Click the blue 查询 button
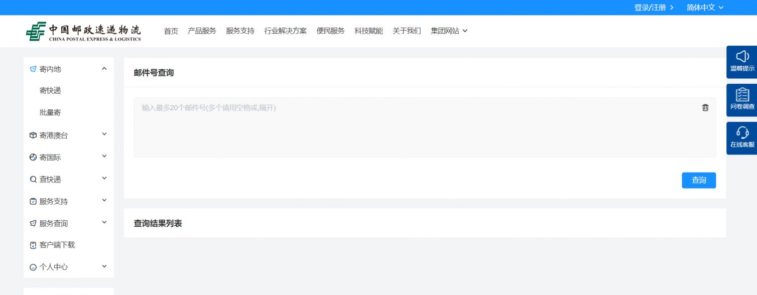 pyautogui.click(x=699, y=180)
